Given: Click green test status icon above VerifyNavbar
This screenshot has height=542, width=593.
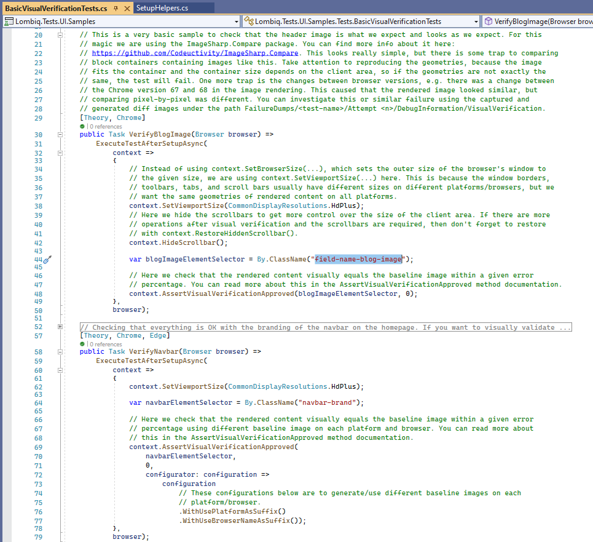Looking at the screenshot, I should (x=82, y=344).
